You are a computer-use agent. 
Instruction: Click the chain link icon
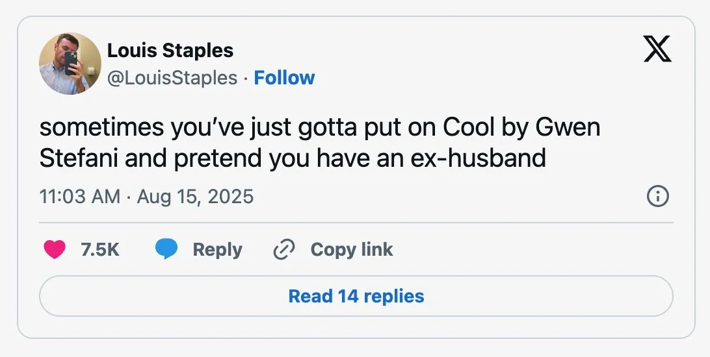(284, 249)
